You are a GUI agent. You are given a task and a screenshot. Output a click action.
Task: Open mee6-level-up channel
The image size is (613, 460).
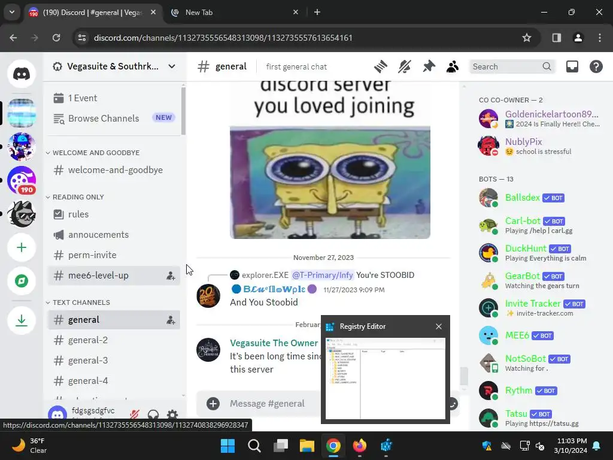[114, 276]
